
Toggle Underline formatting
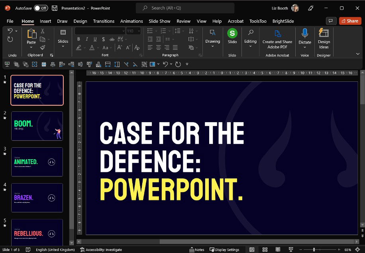(x=95, y=39)
